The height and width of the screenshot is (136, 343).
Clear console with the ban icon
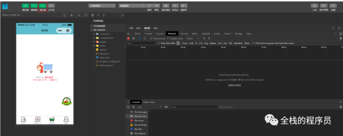click(133, 107)
